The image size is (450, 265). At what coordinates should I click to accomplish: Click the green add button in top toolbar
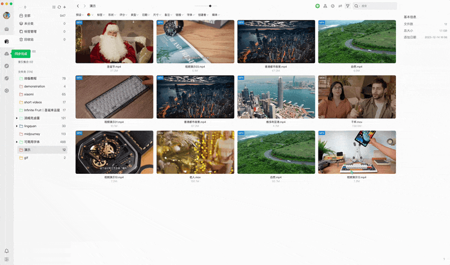click(x=317, y=6)
